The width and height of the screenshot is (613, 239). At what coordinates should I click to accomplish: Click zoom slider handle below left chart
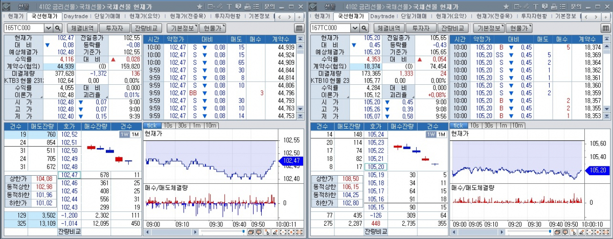(243, 232)
